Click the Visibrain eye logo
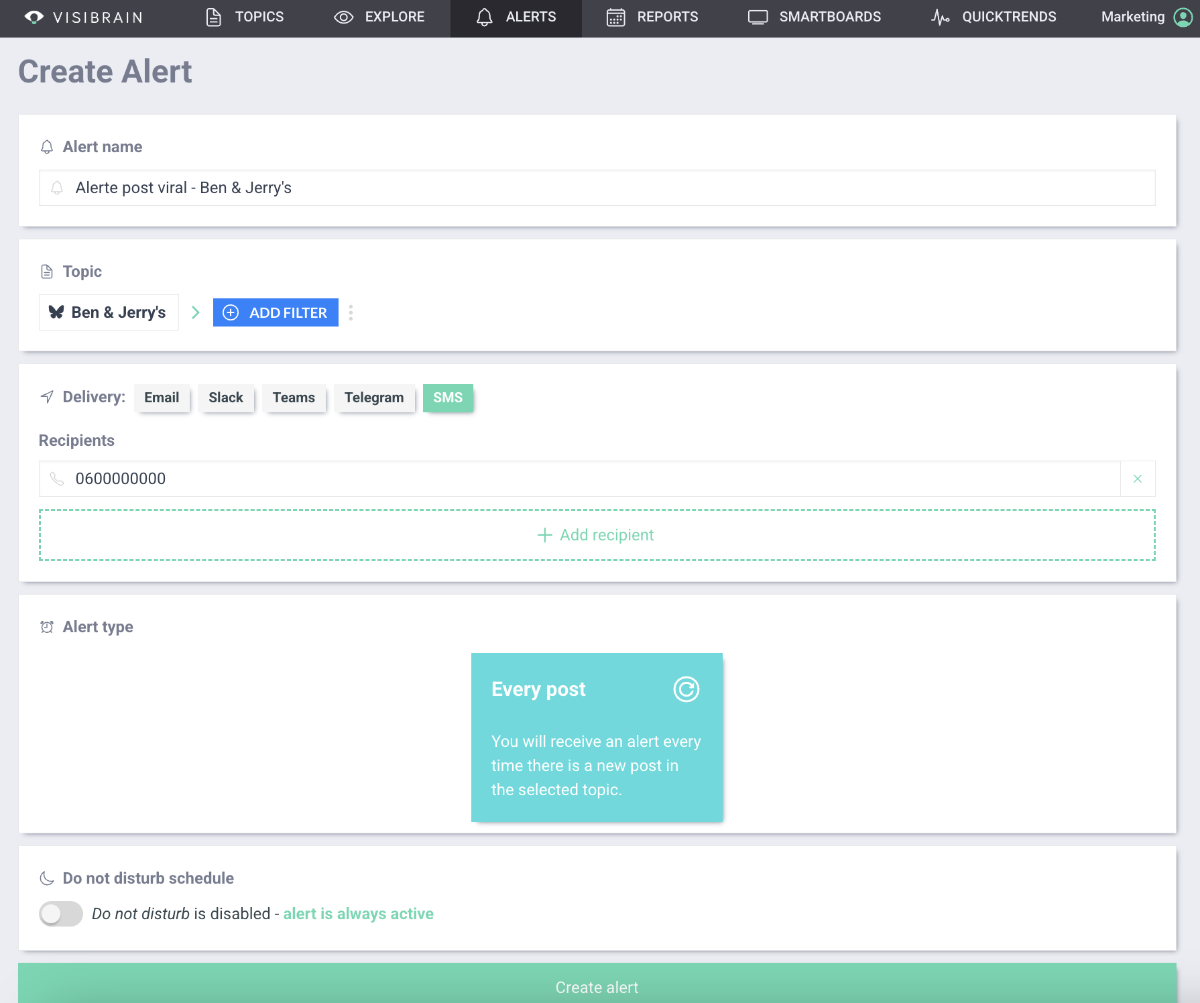Image resolution: width=1200 pixels, height=1003 pixels. point(34,17)
